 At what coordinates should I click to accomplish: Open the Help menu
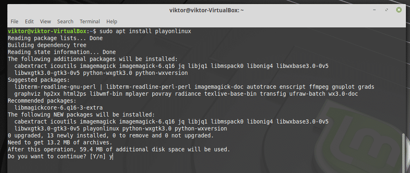(x=112, y=21)
